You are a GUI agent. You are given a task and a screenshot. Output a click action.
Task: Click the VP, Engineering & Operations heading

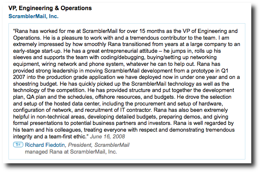[50, 8]
